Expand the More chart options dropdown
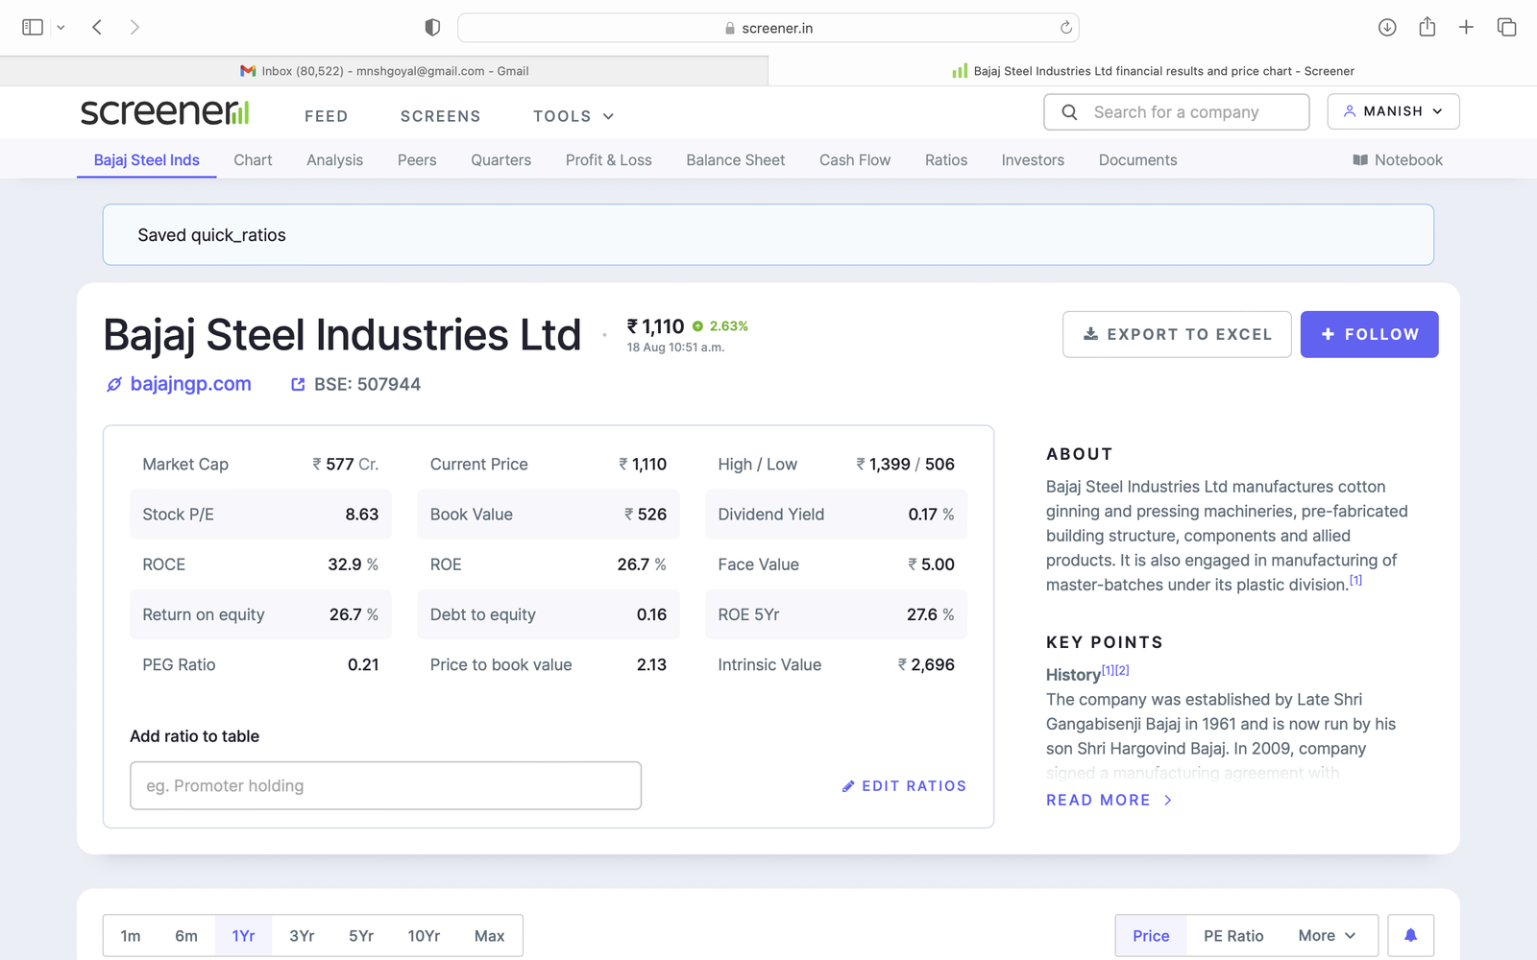Viewport: 1537px width, 960px height. pos(1326,935)
